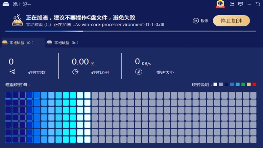Open the feedback chat bubble icon
Screen dimensions: 263x148
(241, 4)
